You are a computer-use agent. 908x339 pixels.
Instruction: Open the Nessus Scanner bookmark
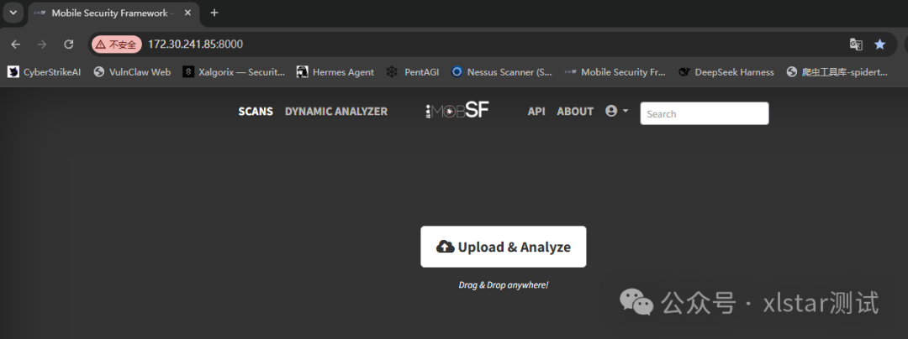[x=502, y=72]
